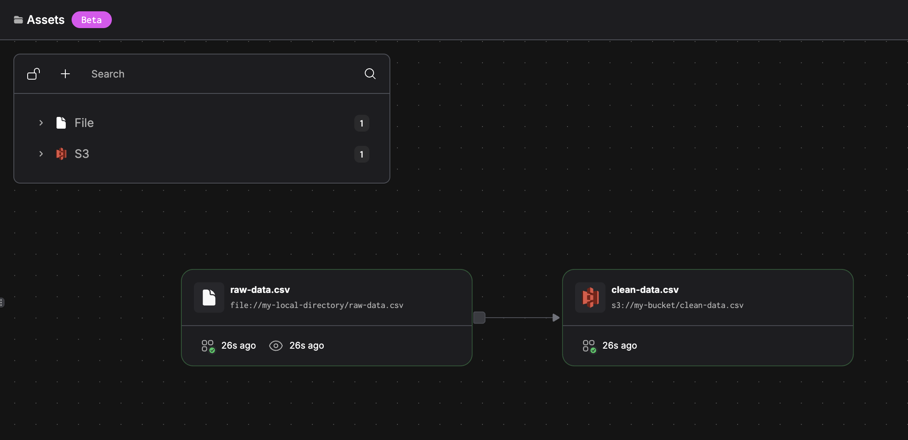
Task: Open the Assets menu label
Action: click(x=45, y=19)
